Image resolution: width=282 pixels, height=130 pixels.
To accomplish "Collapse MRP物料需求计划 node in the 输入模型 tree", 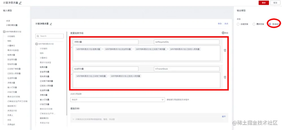I will coord(4,32).
